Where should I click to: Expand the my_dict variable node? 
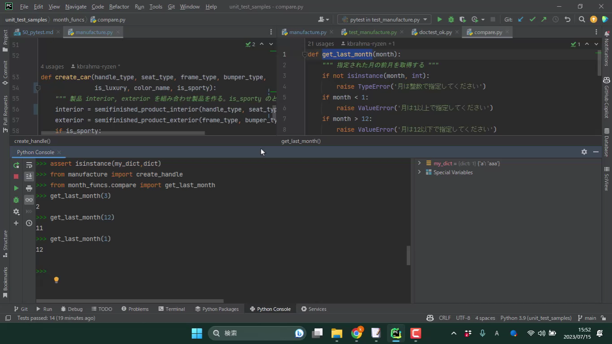tap(419, 163)
